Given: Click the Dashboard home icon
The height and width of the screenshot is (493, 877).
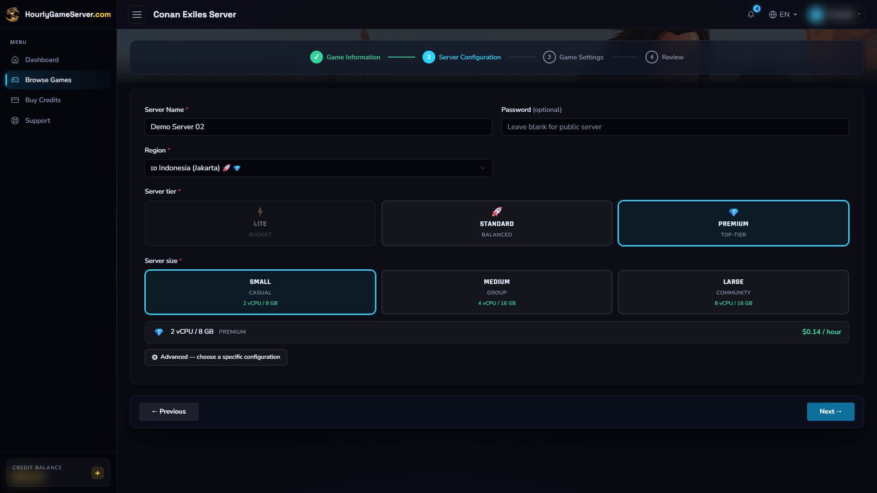Looking at the screenshot, I should point(15,60).
